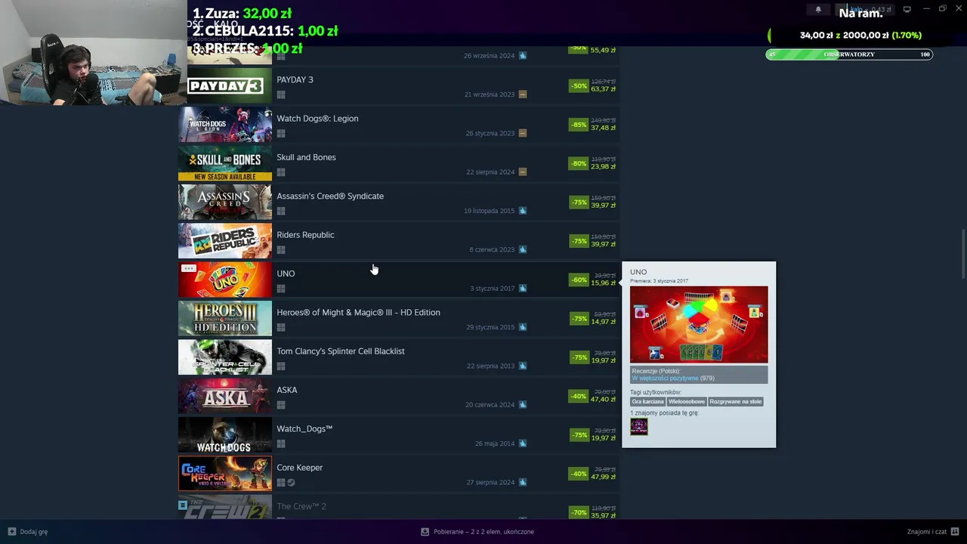
Task: Select the Wieloosobowe tag
Action: point(687,402)
